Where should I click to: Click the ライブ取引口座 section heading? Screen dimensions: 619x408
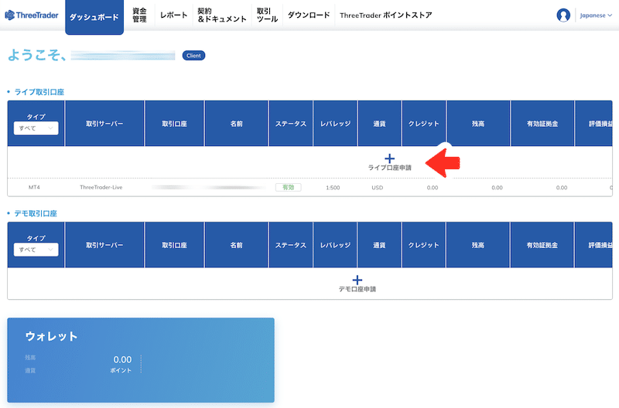point(39,92)
